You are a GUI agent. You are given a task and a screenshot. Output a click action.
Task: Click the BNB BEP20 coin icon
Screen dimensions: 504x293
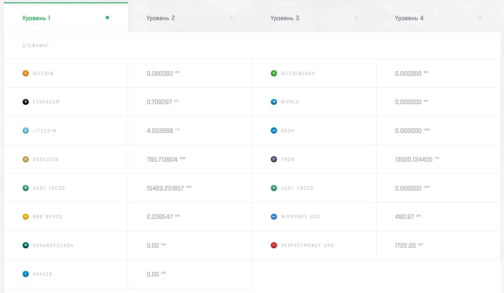(x=26, y=216)
